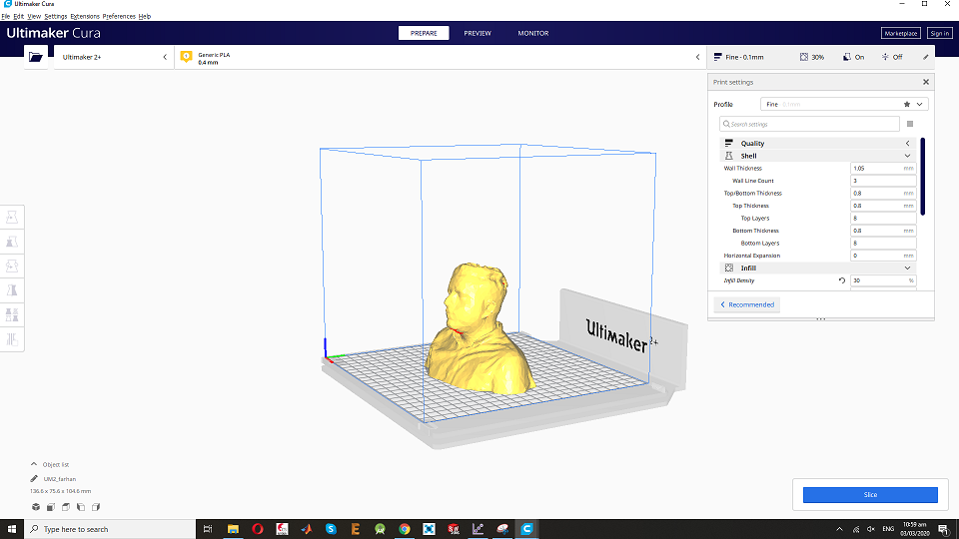Click the Windows taskbar search box

tap(110, 529)
